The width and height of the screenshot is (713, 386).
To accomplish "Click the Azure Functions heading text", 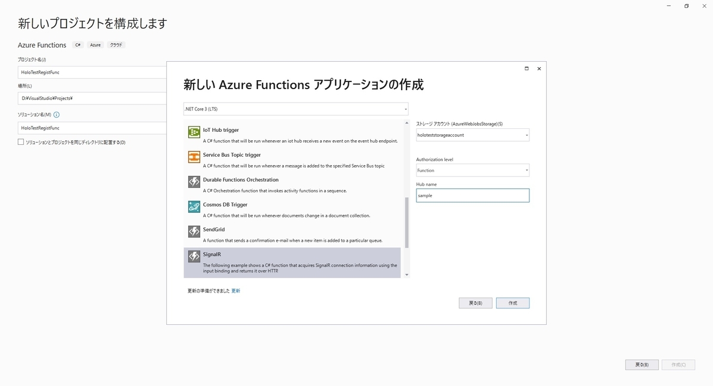I will 42,45.
